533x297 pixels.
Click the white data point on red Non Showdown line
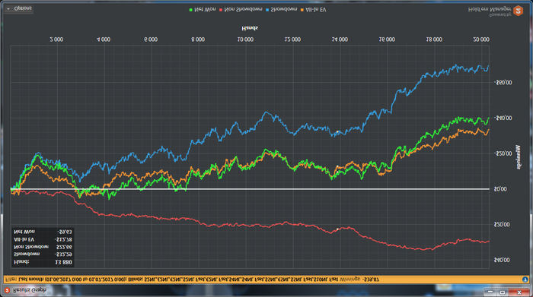(x=337, y=229)
